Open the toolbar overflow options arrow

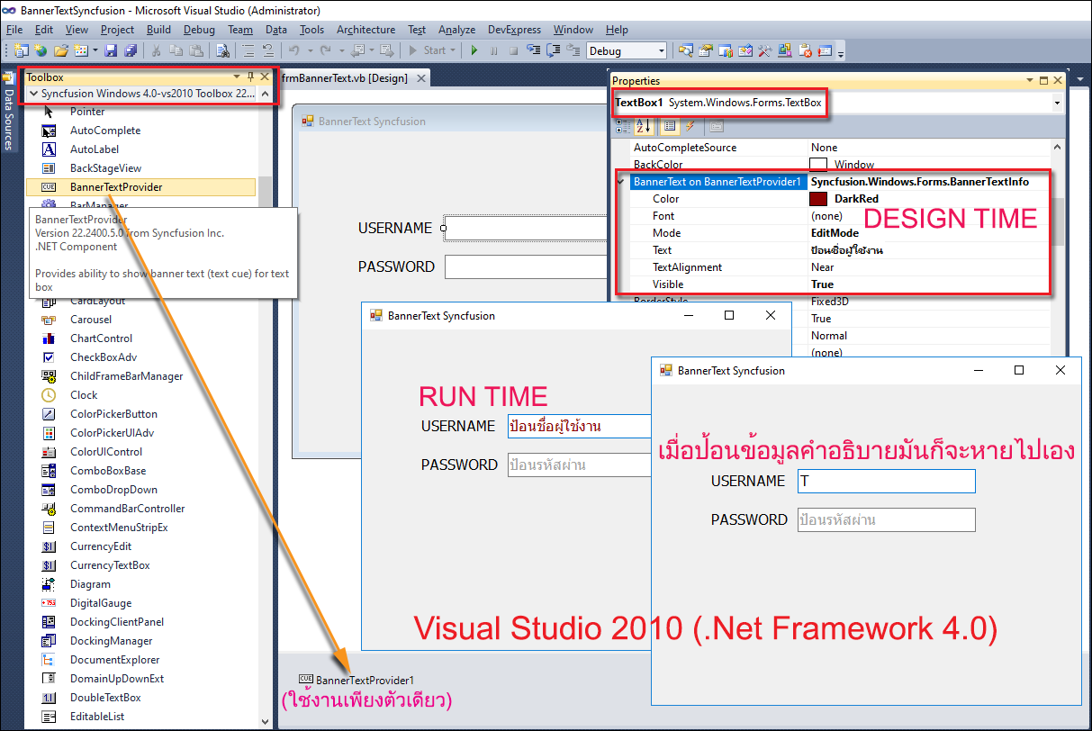pyautogui.click(x=841, y=52)
